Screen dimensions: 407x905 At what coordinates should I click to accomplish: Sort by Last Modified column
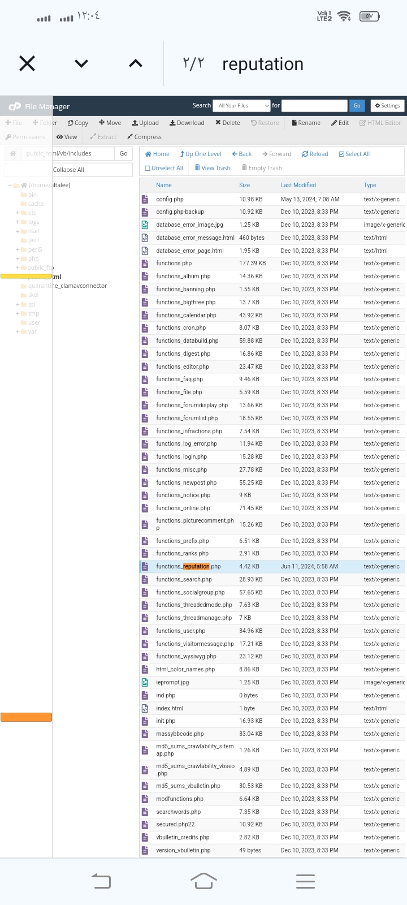tap(298, 185)
